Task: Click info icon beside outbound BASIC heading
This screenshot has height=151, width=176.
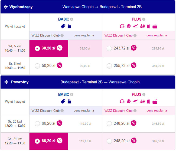Action: (x=72, y=19)
